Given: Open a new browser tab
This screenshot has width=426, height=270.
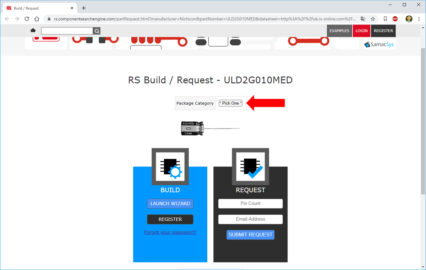Looking at the screenshot, I should [x=84, y=8].
